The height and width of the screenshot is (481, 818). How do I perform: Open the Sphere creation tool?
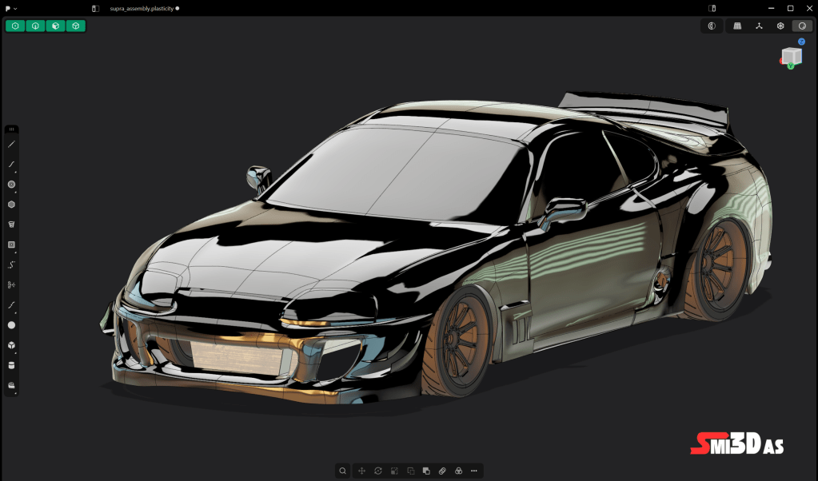click(10, 324)
